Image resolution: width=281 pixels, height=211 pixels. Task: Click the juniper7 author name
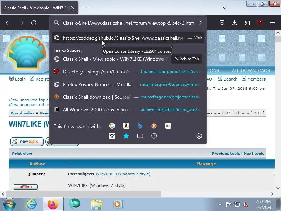37,174
